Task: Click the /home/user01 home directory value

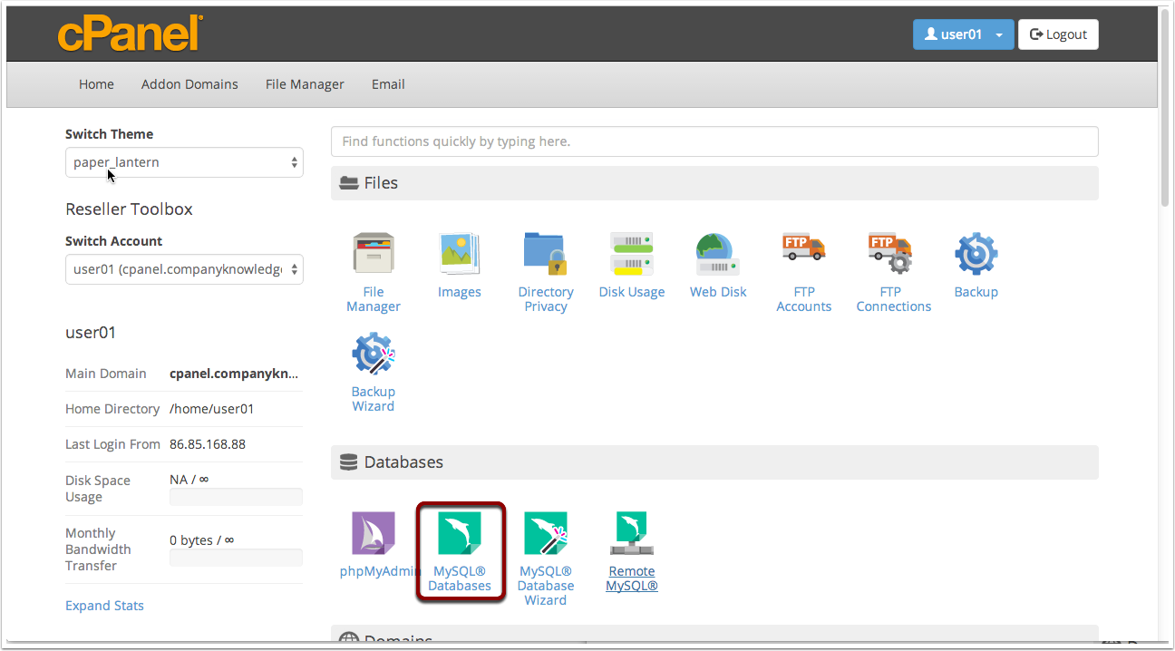Action: tap(212, 409)
